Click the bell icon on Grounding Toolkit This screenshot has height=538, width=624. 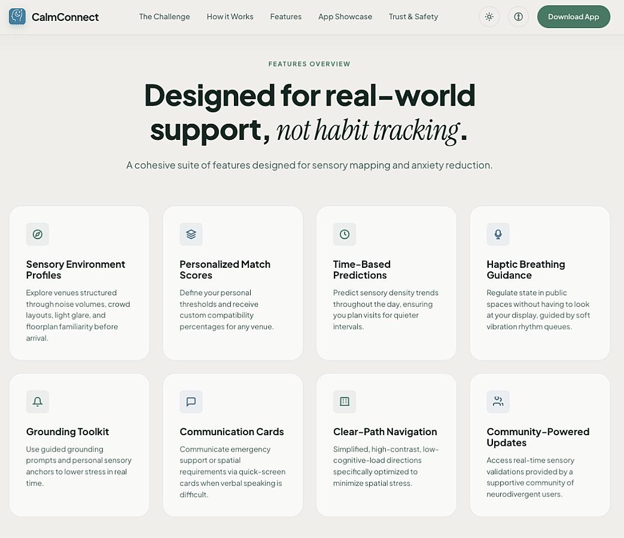coord(38,402)
